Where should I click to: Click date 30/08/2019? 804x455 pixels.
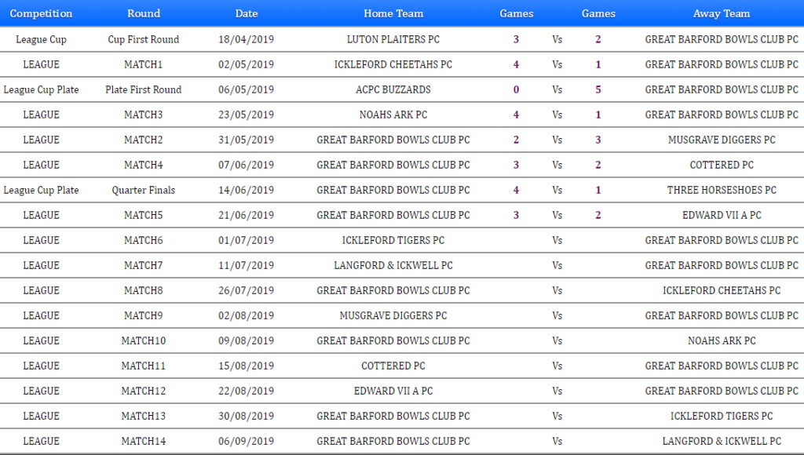(x=246, y=416)
